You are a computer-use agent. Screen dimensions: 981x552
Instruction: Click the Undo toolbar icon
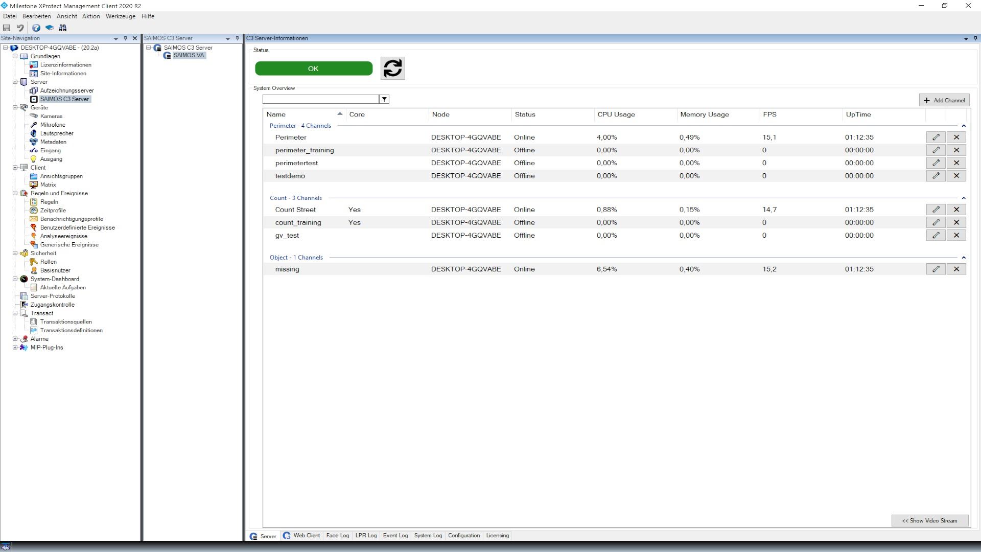tap(20, 28)
